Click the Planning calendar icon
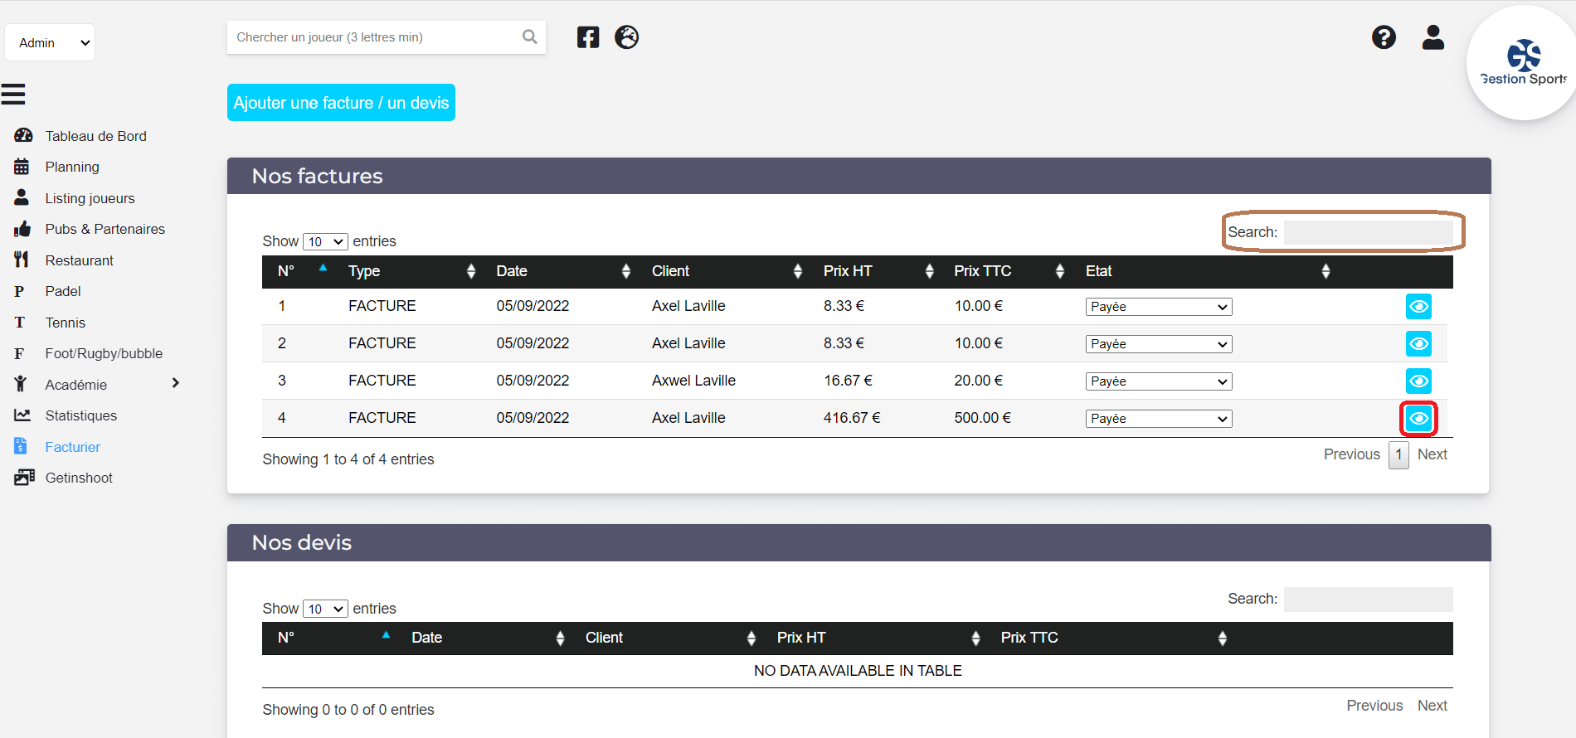Image resolution: width=1576 pixels, height=738 pixels. coord(22,167)
